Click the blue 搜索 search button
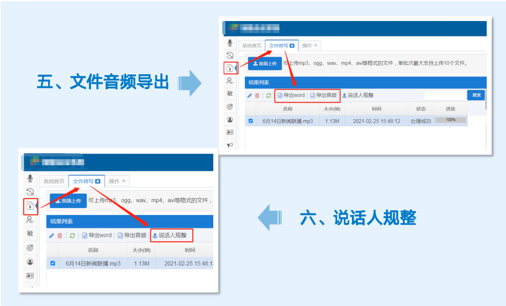This screenshot has width=506, height=306. (x=476, y=95)
